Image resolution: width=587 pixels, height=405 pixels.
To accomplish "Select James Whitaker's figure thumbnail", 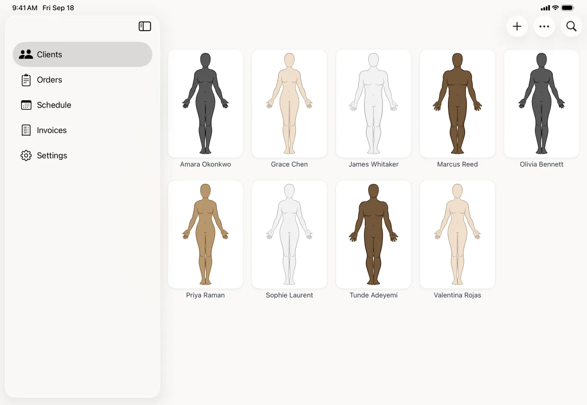I will (373, 104).
